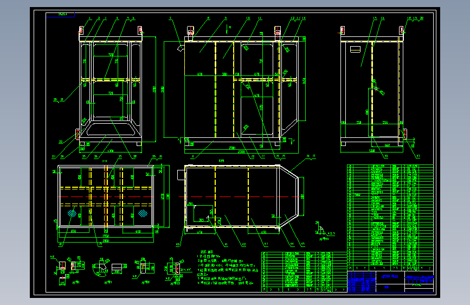Click the left cyan hatch pattern

tap(72, 213)
